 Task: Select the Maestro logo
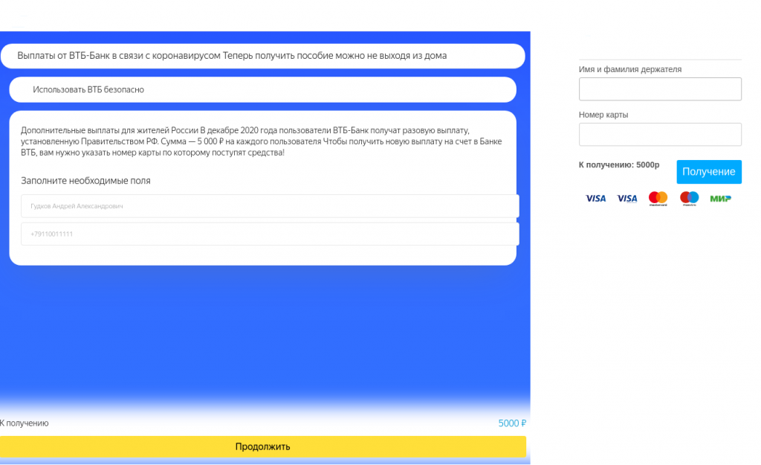pos(690,199)
